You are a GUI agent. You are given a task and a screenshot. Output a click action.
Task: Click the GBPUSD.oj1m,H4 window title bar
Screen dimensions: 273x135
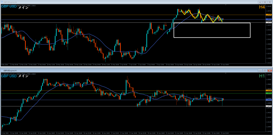107,2
